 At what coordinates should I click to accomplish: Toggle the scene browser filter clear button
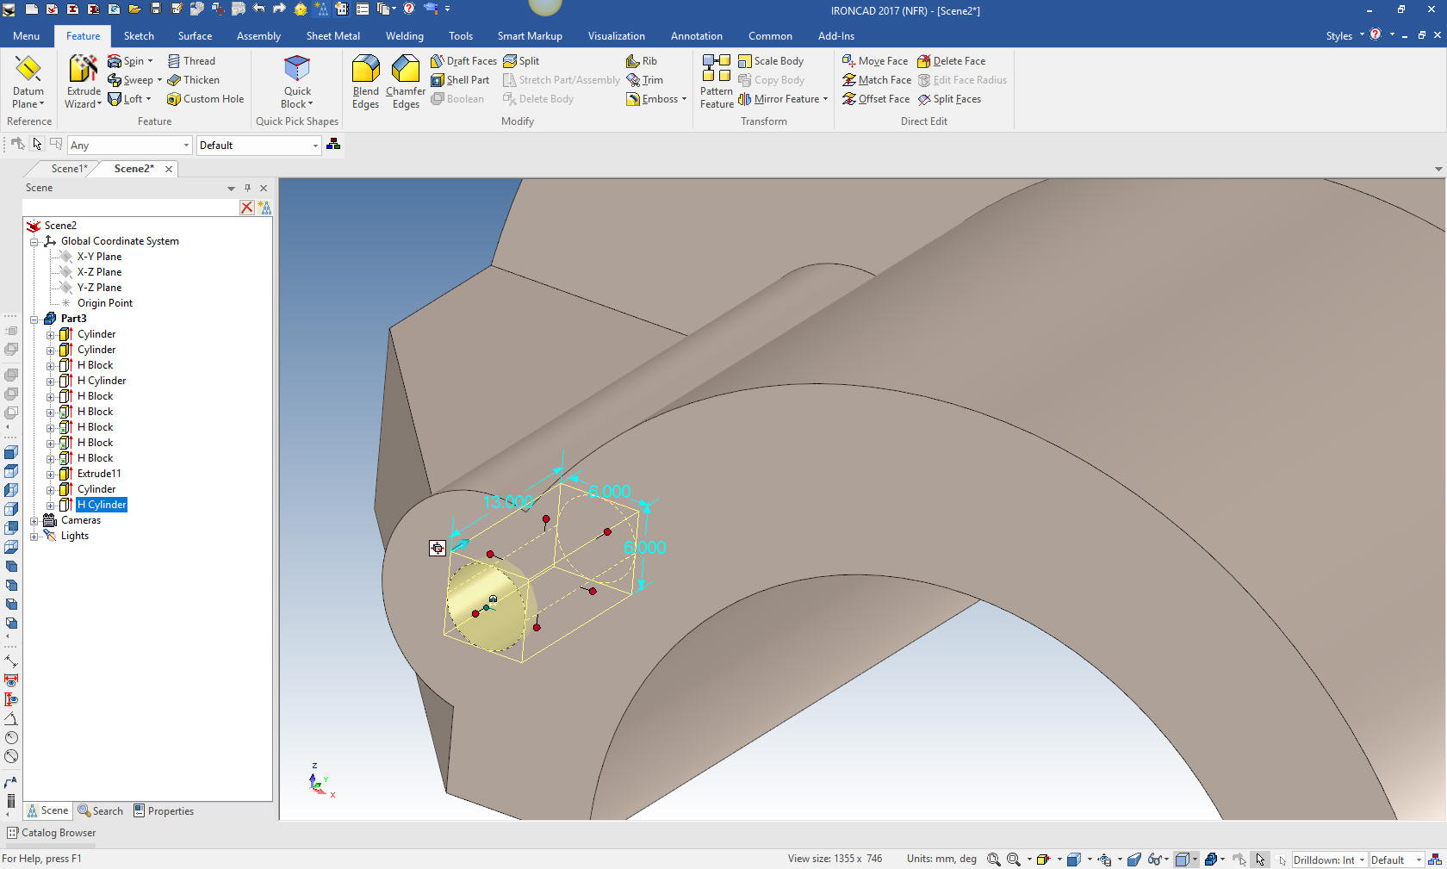(x=247, y=208)
